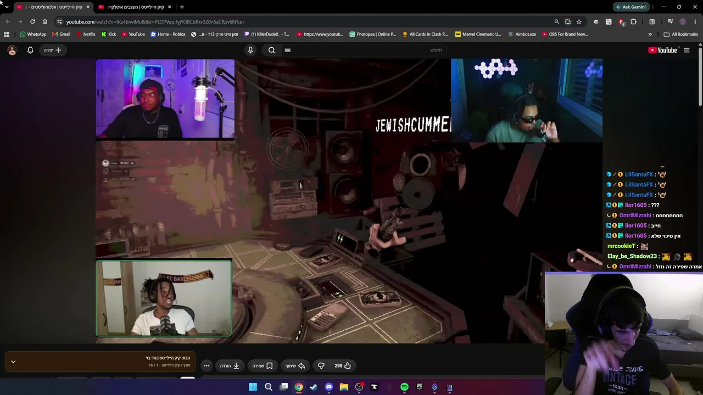Open the Chrome profile avatar
703x395 pixels.
coord(683,22)
